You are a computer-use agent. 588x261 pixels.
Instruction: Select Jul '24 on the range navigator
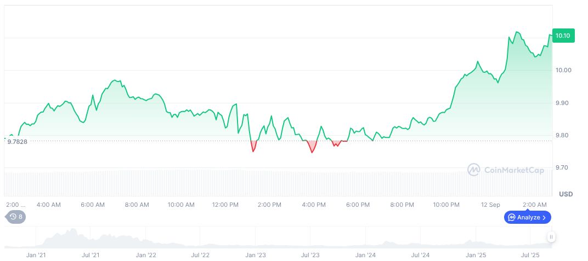(420, 255)
